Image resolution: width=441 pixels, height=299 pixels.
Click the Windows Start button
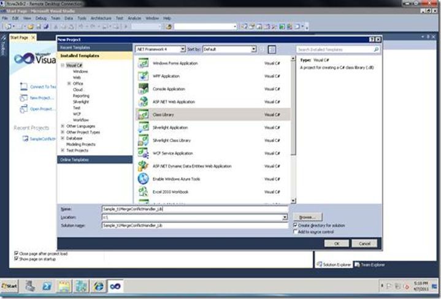point(10,286)
